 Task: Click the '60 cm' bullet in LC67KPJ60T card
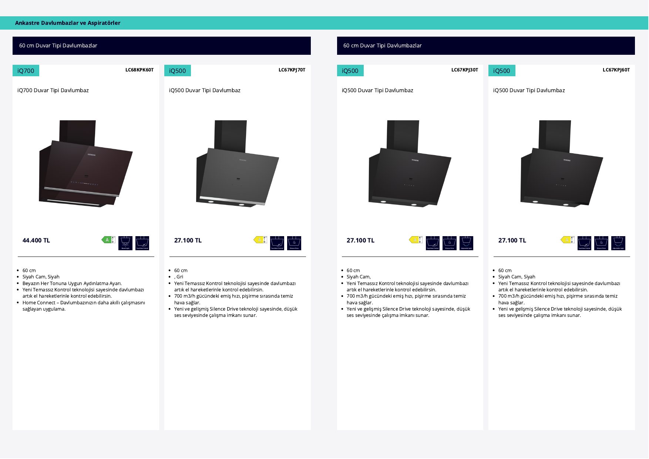click(505, 271)
